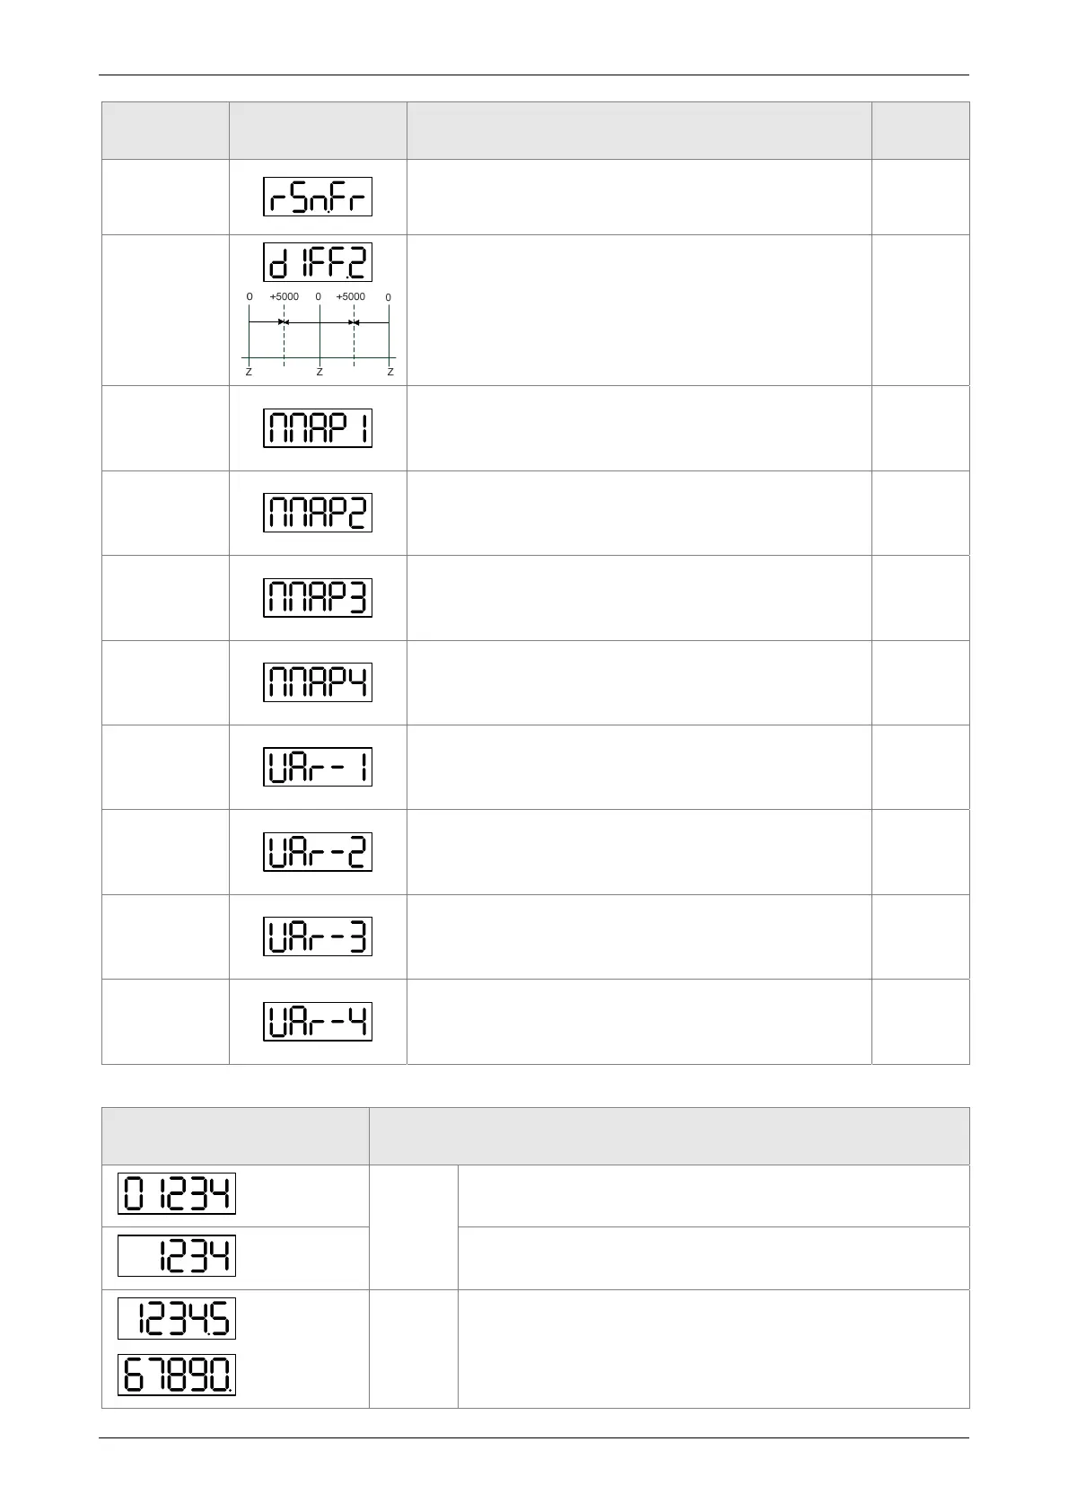Click the leftmost Z label under the diagram

[x=249, y=372]
